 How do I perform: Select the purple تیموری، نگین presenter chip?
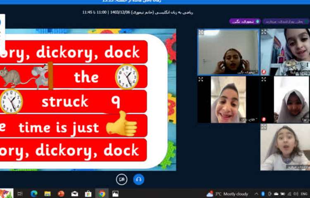(245, 21)
